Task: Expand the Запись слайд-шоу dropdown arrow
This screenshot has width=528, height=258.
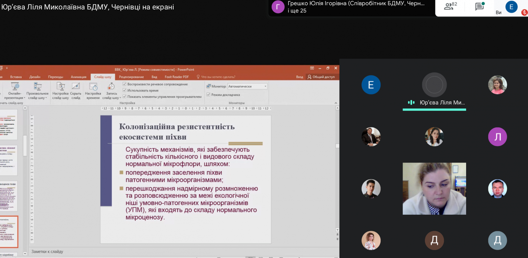Action: [x=120, y=98]
